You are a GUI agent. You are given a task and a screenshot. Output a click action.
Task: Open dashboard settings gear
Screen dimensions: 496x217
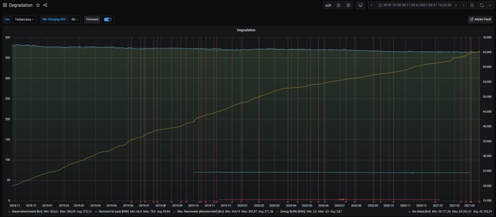pos(348,5)
